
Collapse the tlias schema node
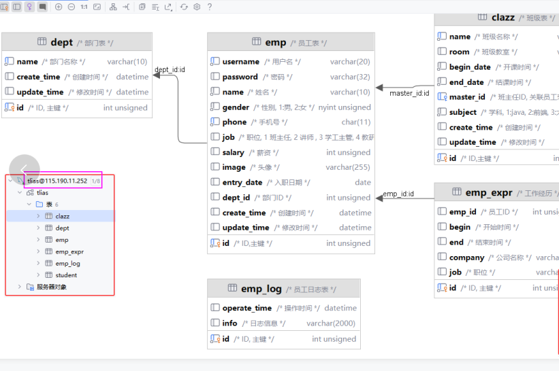[x=20, y=193]
